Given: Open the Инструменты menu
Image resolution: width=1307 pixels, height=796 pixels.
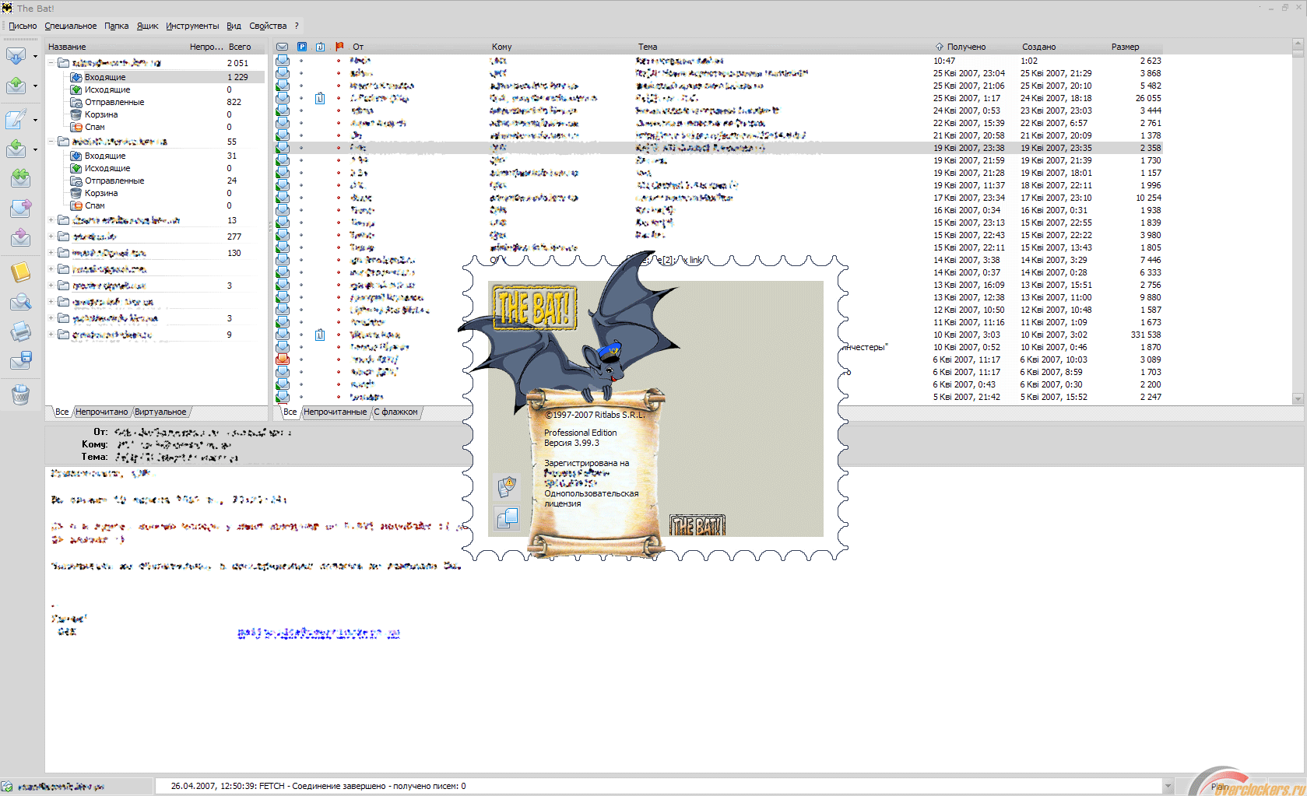Looking at the screenshot, I should 192,26.
